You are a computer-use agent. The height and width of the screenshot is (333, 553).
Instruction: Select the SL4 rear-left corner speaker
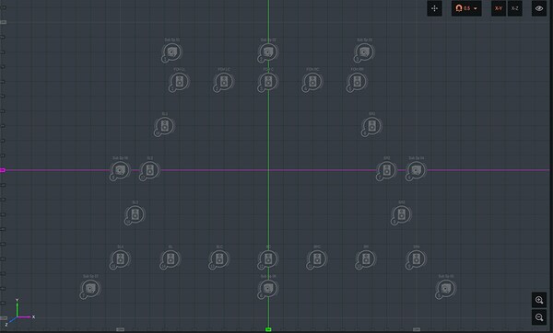120,259
